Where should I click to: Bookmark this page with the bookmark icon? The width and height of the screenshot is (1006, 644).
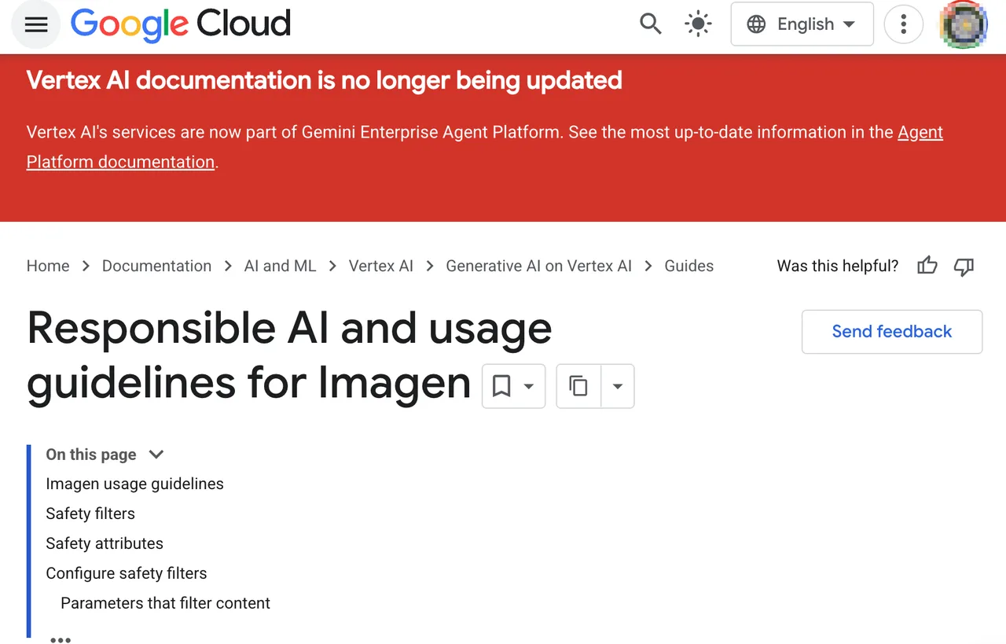501,386
